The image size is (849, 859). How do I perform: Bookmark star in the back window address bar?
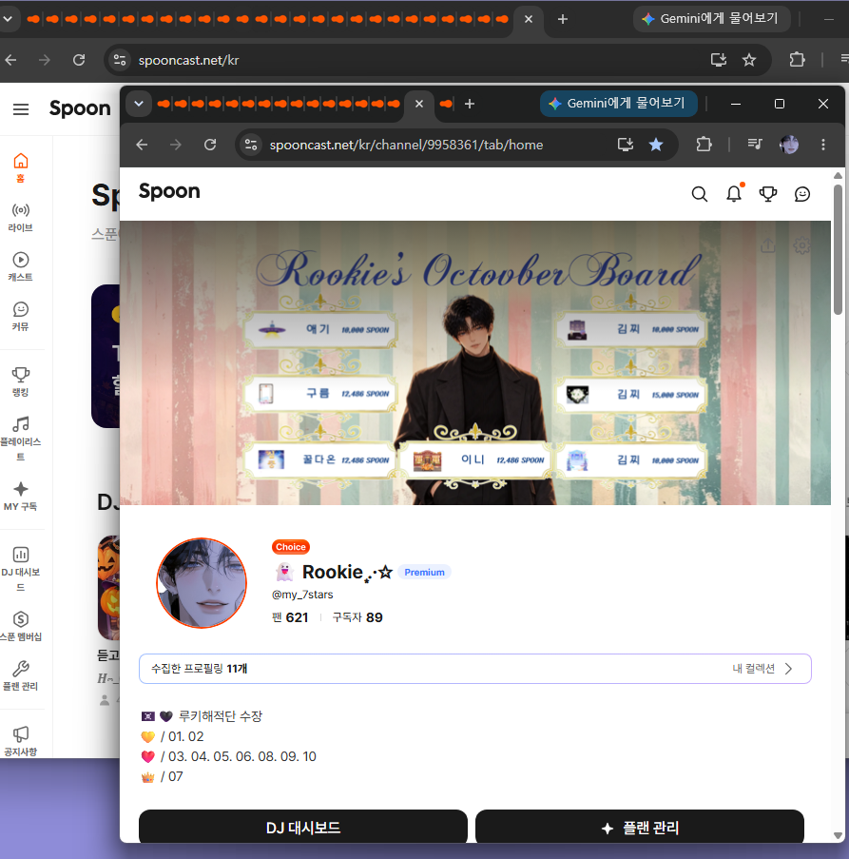(x=749, y=60)
